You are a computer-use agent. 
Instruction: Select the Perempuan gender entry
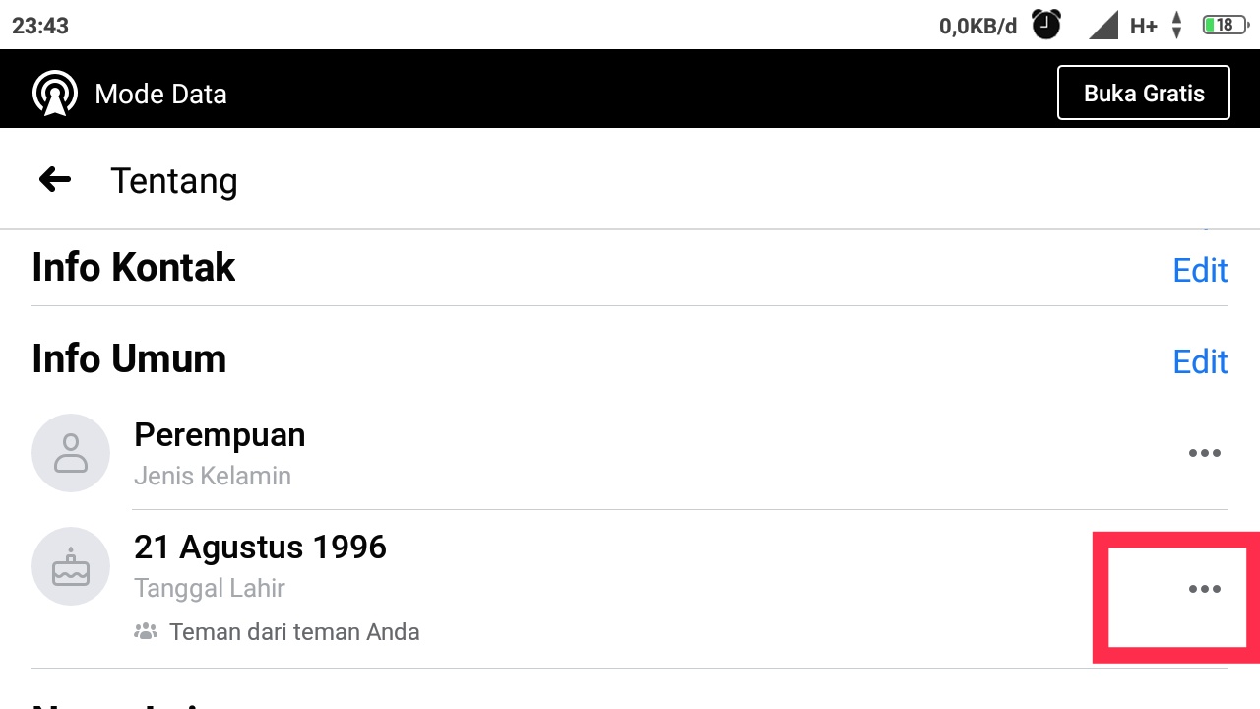pyautogui.click(x=220, y=434)
